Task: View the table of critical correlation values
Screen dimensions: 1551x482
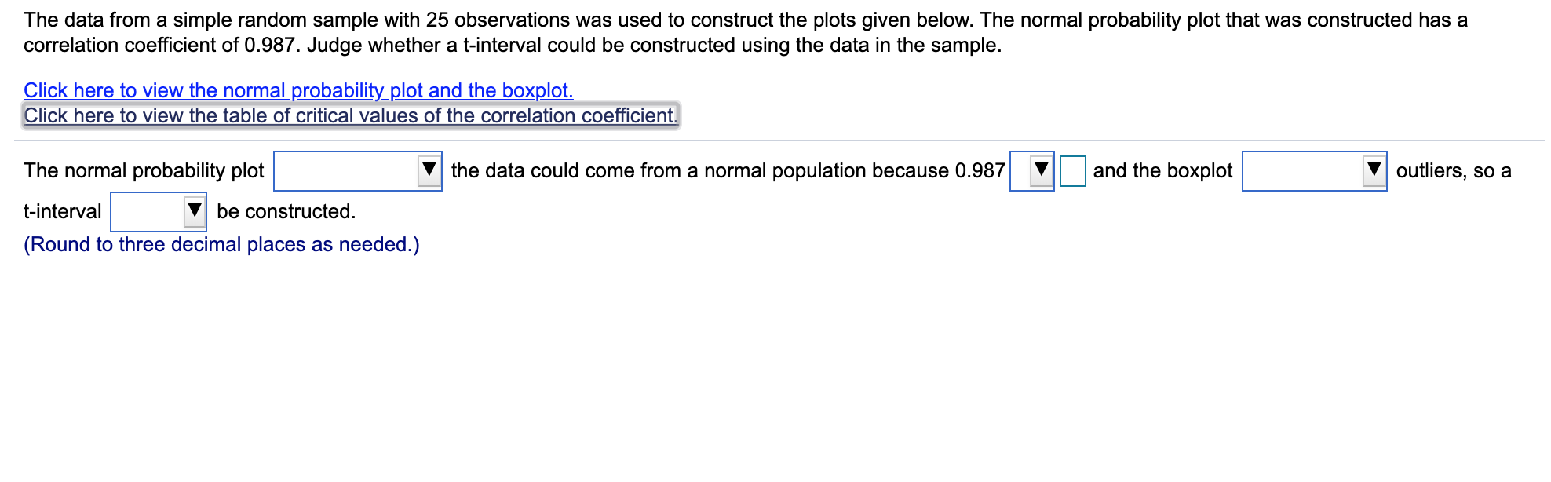Action: click(349, 115)
